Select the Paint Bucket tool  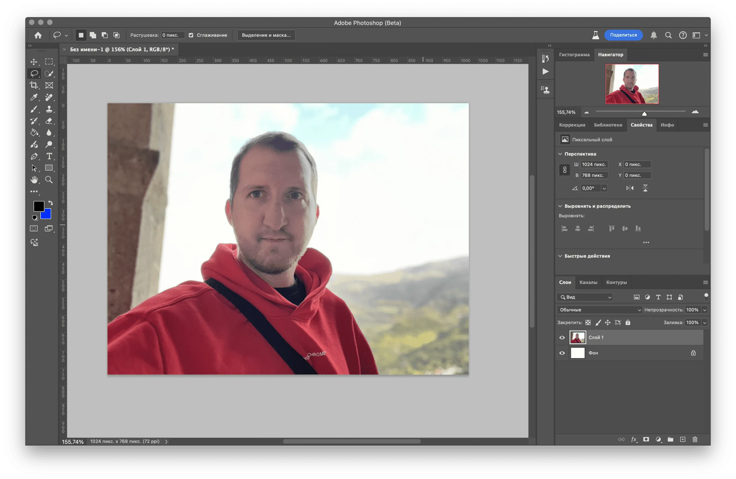(34, 132)
